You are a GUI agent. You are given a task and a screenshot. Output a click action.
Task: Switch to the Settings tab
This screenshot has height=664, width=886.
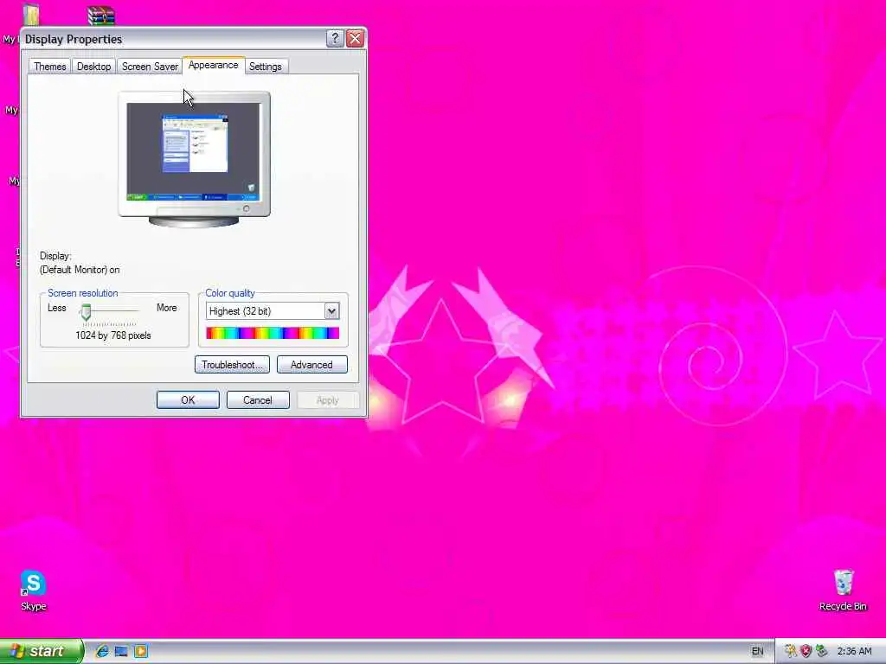266,66
